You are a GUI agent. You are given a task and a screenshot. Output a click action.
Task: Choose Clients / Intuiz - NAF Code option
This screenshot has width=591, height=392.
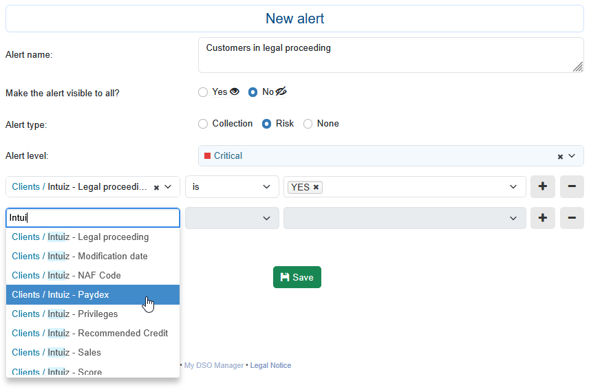tap(92, 275)
